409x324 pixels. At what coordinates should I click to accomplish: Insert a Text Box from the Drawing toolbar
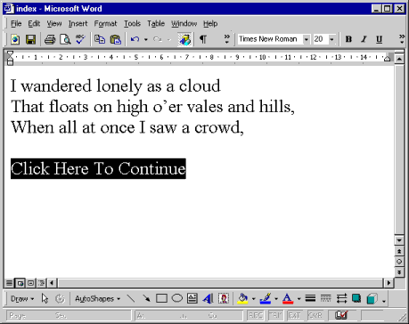tap(192, 298)
